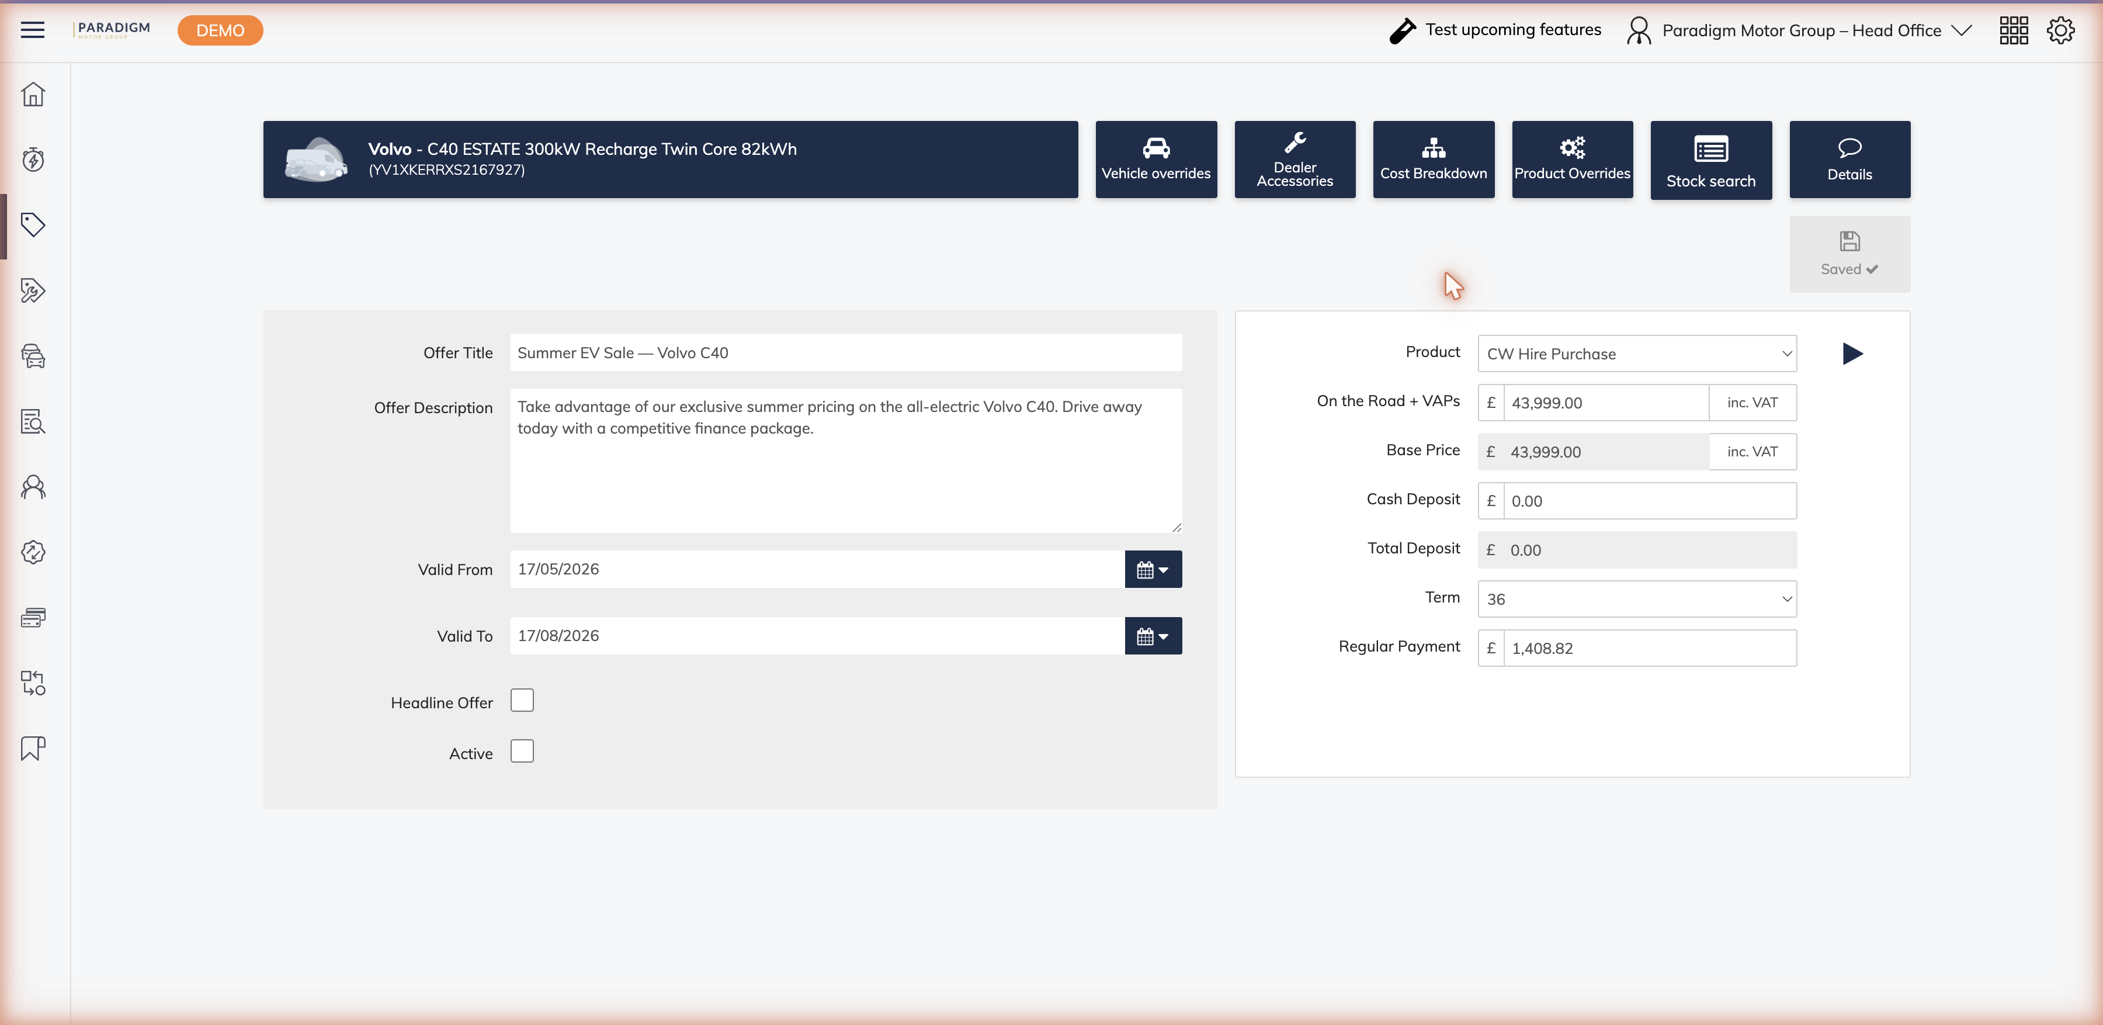The image size is (2103, 1025).
Task: Toggle the Active checkbox
Action: (x=522, y=752)
